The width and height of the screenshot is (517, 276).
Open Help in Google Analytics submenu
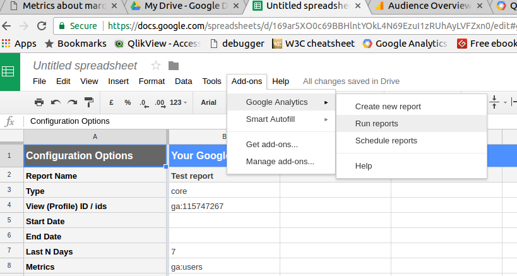click(x=412, y=166)
